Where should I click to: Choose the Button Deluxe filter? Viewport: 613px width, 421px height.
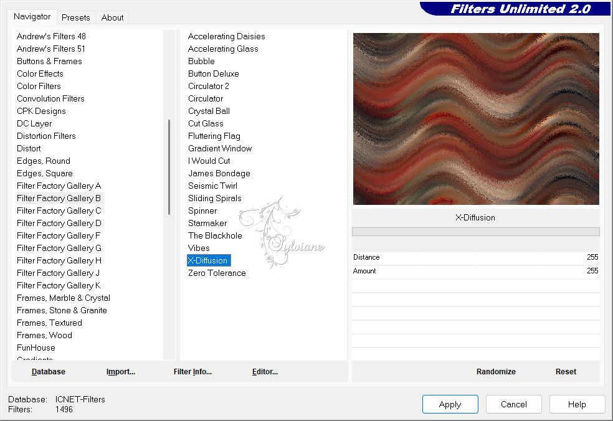(214, 74)
